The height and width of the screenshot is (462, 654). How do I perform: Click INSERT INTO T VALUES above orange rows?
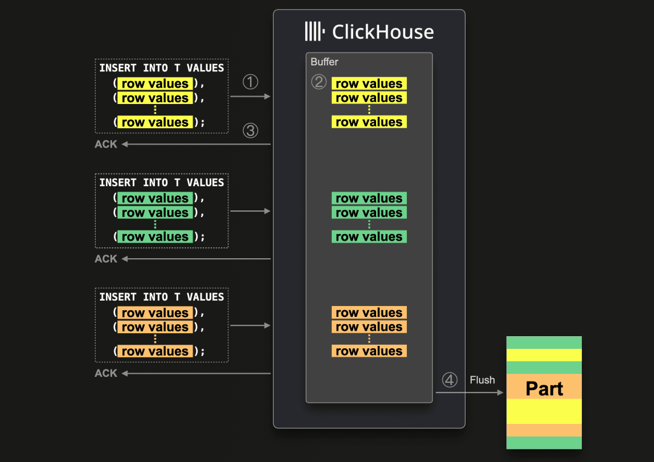162,297
